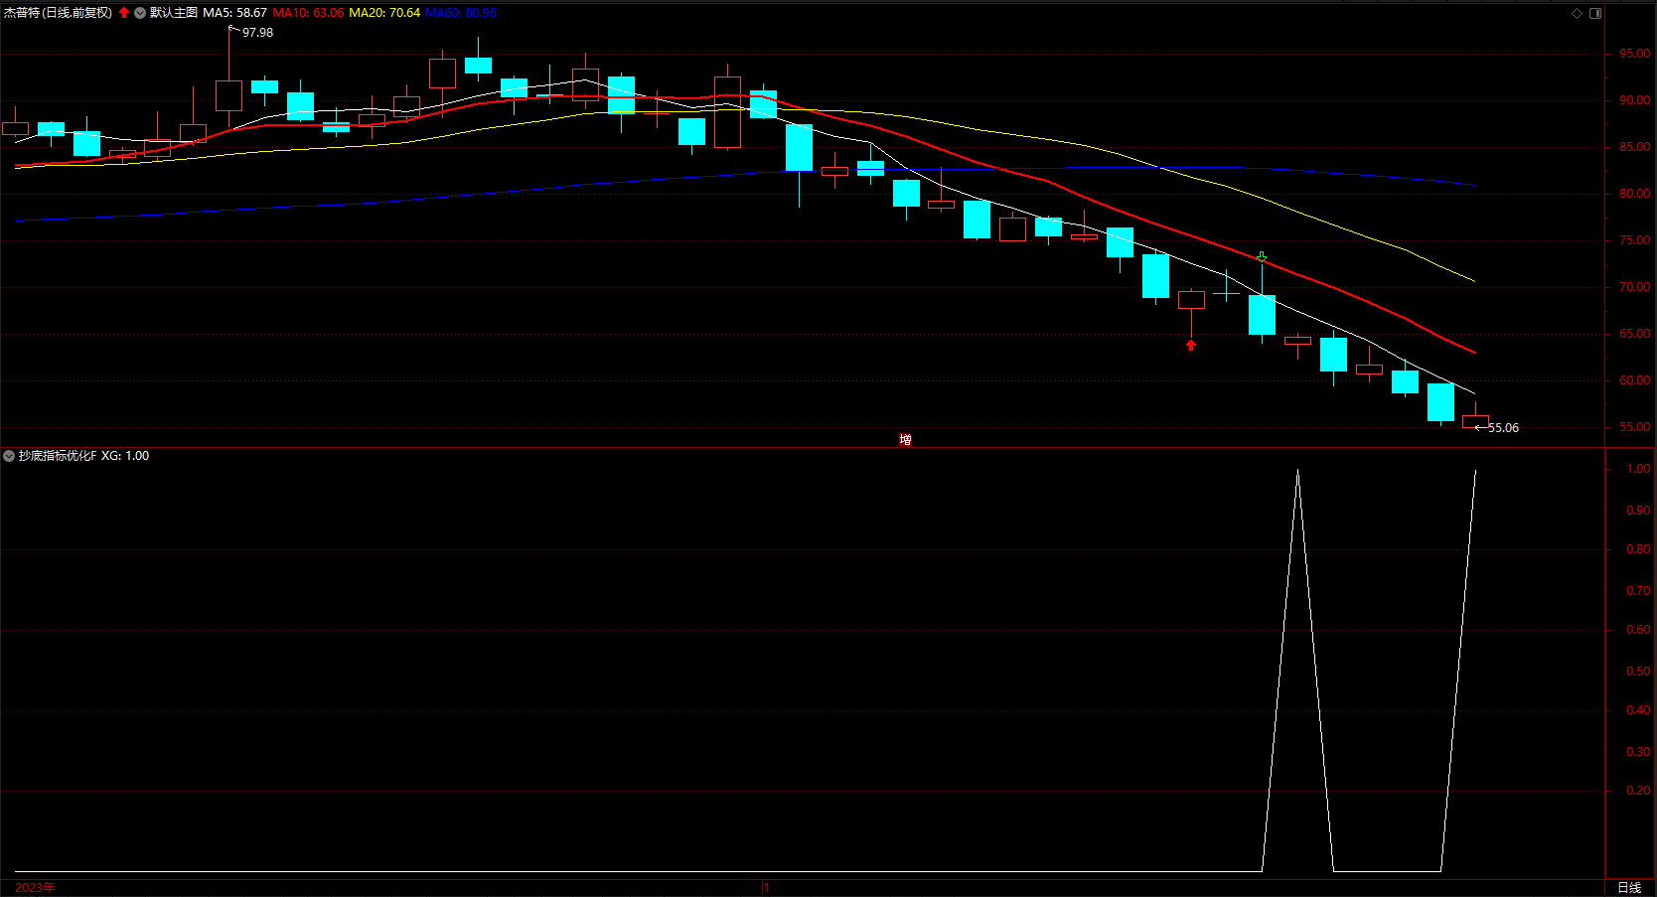Click the 增 marker on the chart divider
Image resolution: width=1657 pixels, height=897 pixels.
(x=905, y=439)
